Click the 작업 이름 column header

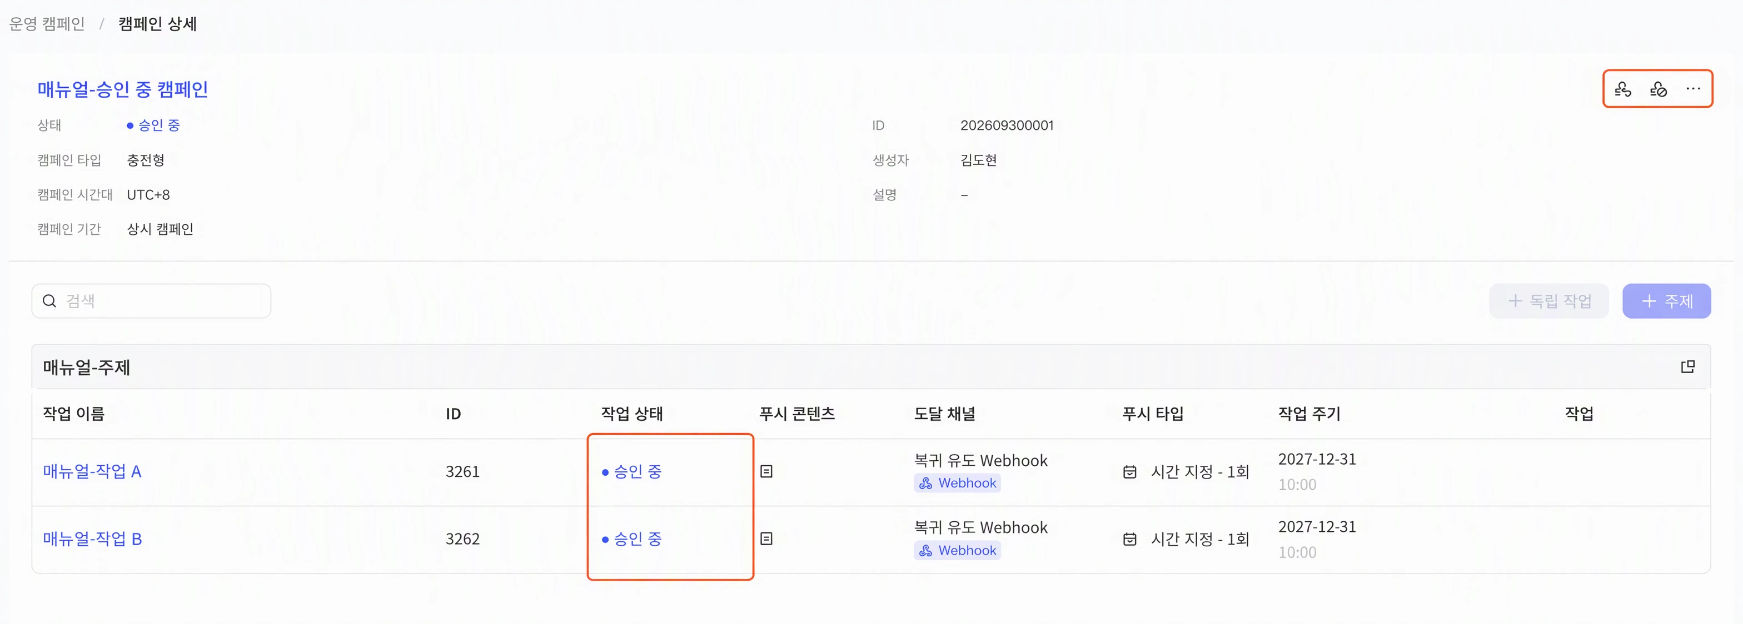pos(74,414)
